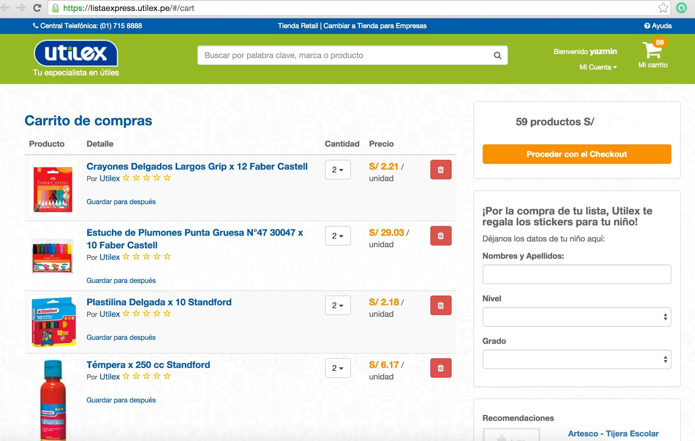Click the Plastilina Standford product thumbnail
Image resolution: width=695 pixels, height=441 pixels.
tap(53, 322)
